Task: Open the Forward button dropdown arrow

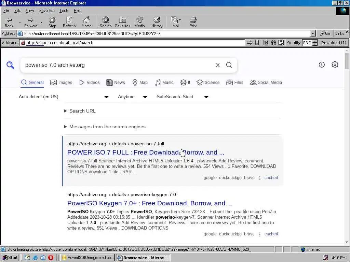Action: tap(41, 22)
